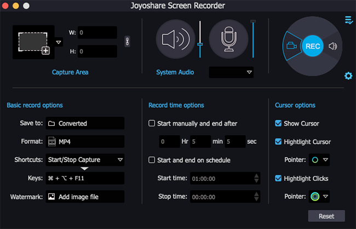356x229 pixels.
Task: Increase Stop time with up stepper arrow
Action: [256, 194]
